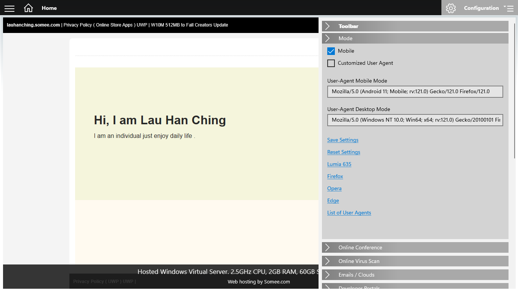Click the Reset Settings link
The height and width of the screenshot is (291, 518).
coord(344,152)
